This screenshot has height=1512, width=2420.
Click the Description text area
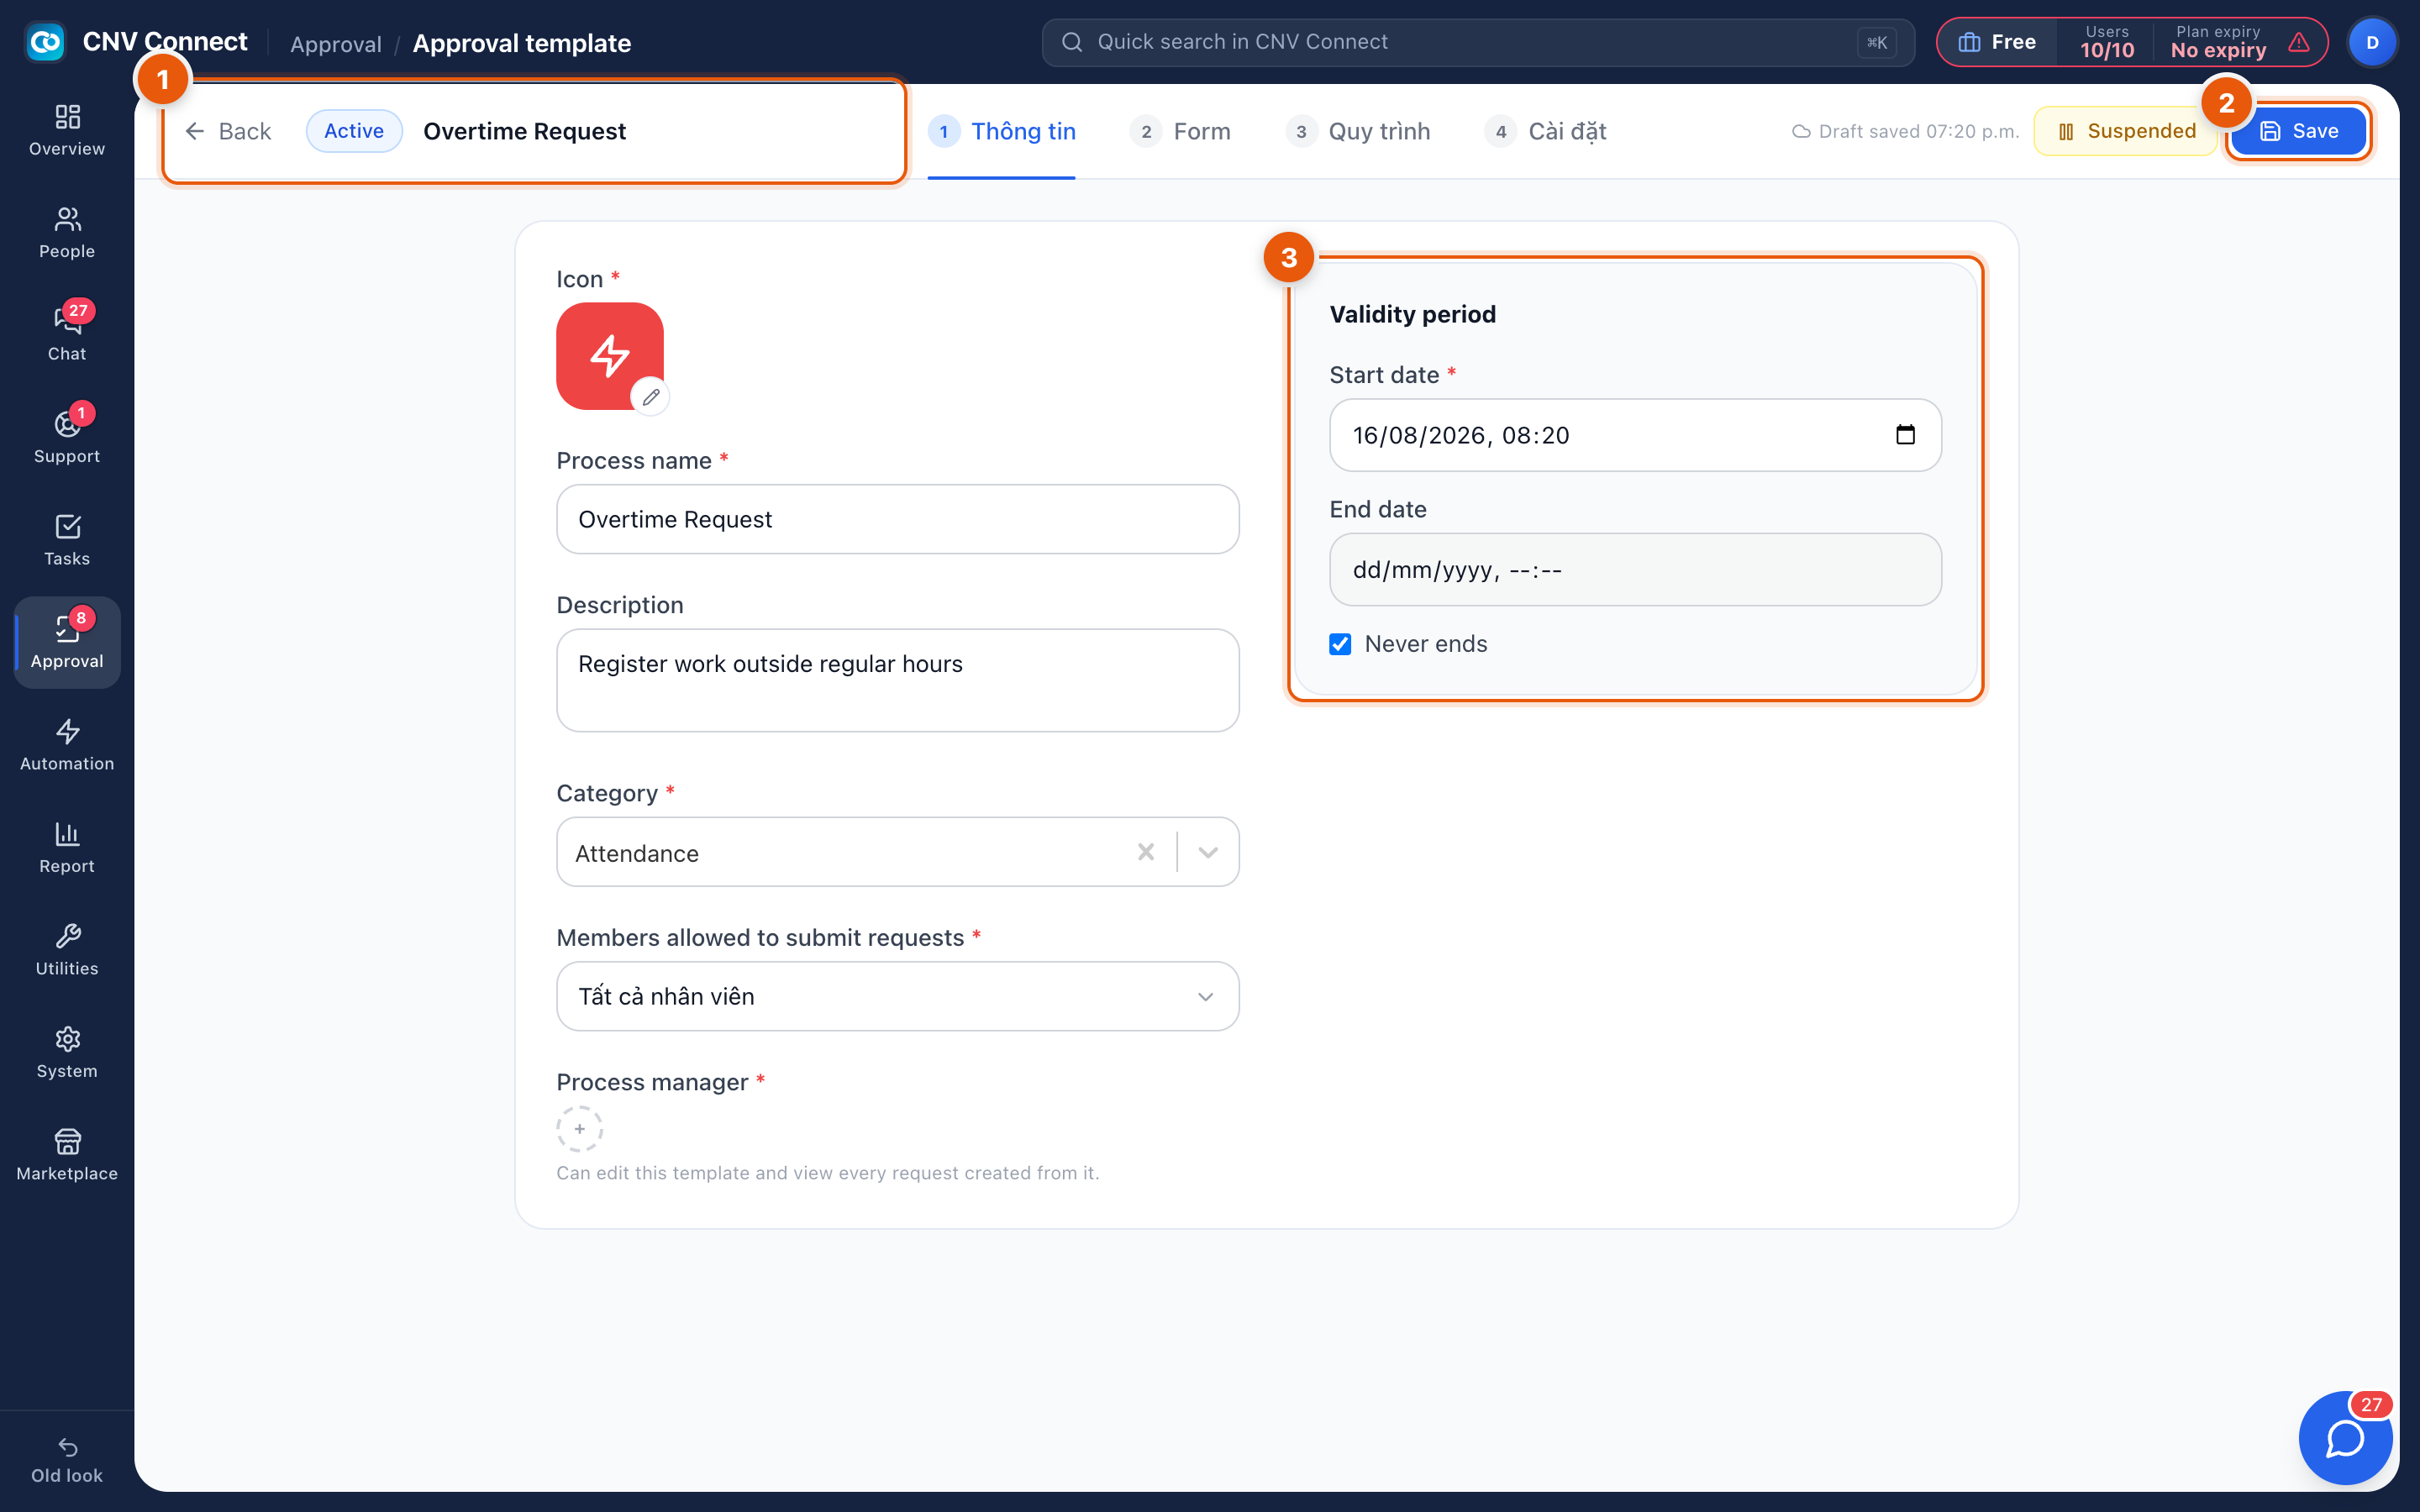[897, 680]
